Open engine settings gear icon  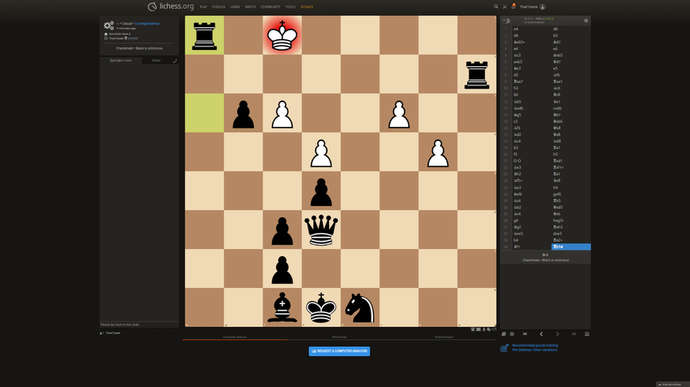point(586,21)
